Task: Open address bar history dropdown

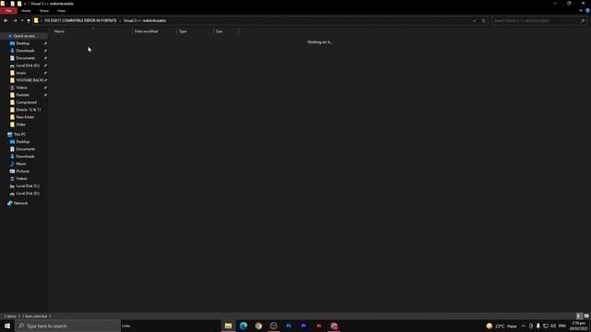Action: 474,20
